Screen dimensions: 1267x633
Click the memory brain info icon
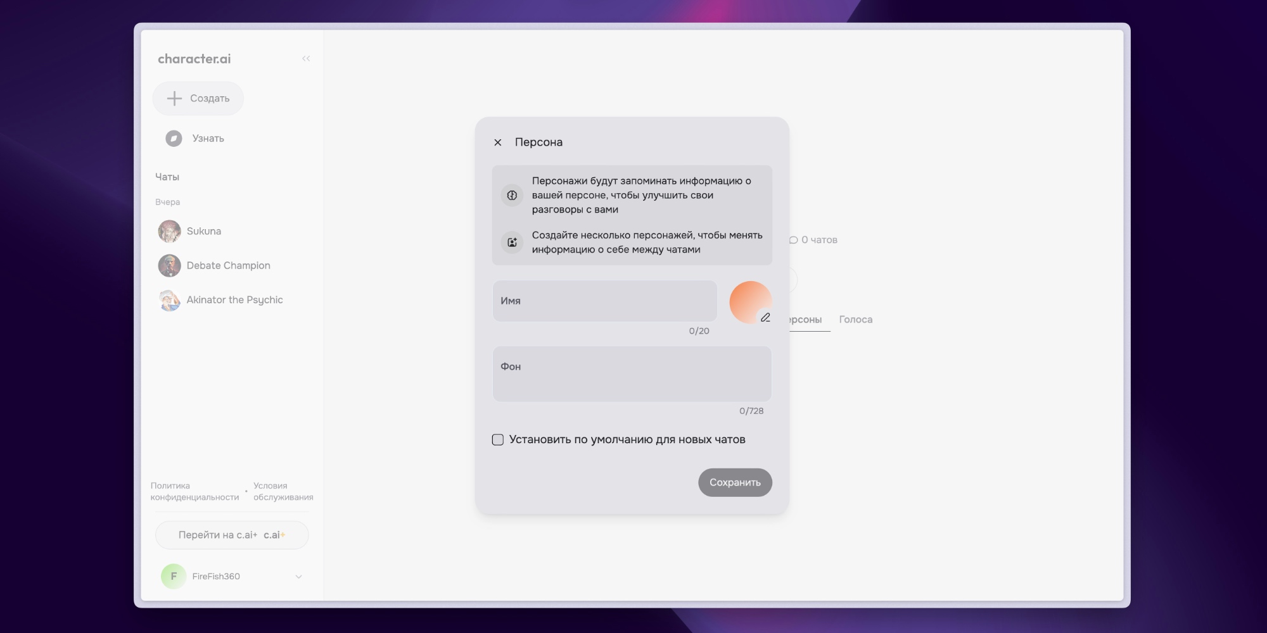point(512,195)
